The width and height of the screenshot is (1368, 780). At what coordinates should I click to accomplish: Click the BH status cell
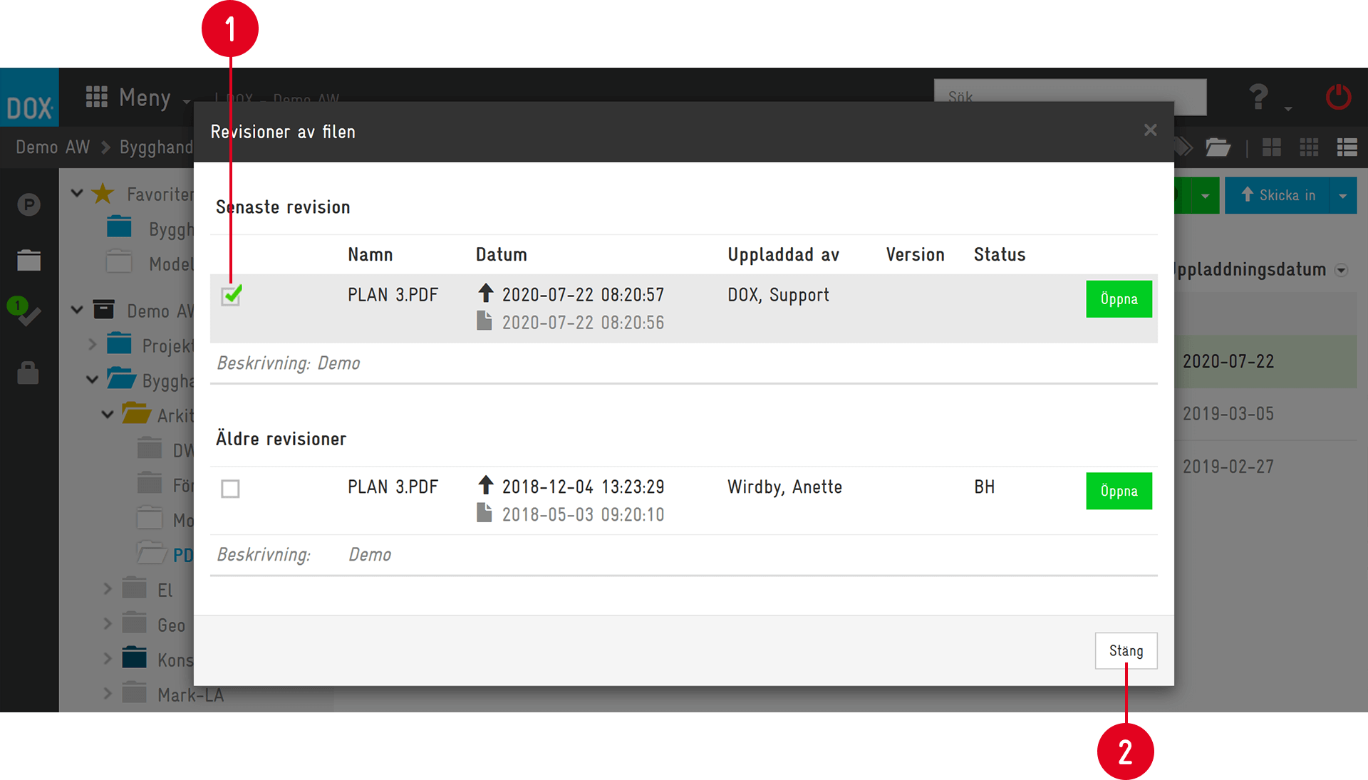[x=985, y=487]
